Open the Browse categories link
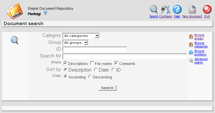 coord(201,45)
